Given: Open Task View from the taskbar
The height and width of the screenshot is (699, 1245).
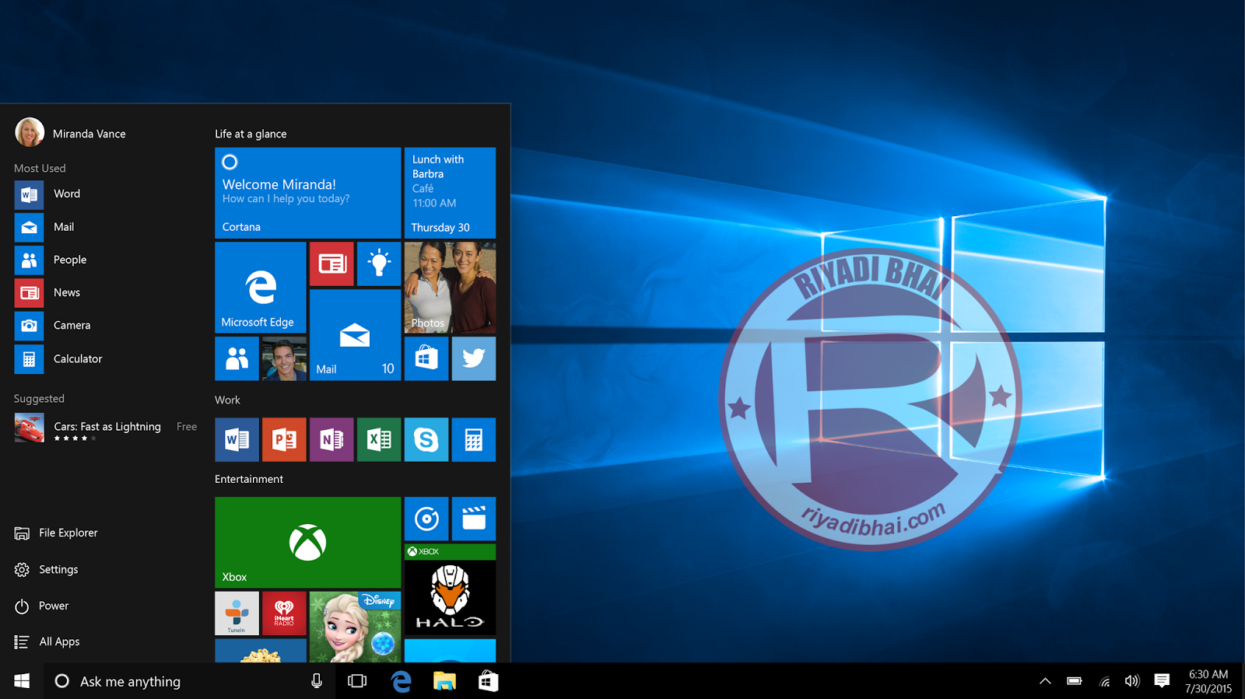Looking at the screenshot, I should pyautogui.click(x=357, y=681).
